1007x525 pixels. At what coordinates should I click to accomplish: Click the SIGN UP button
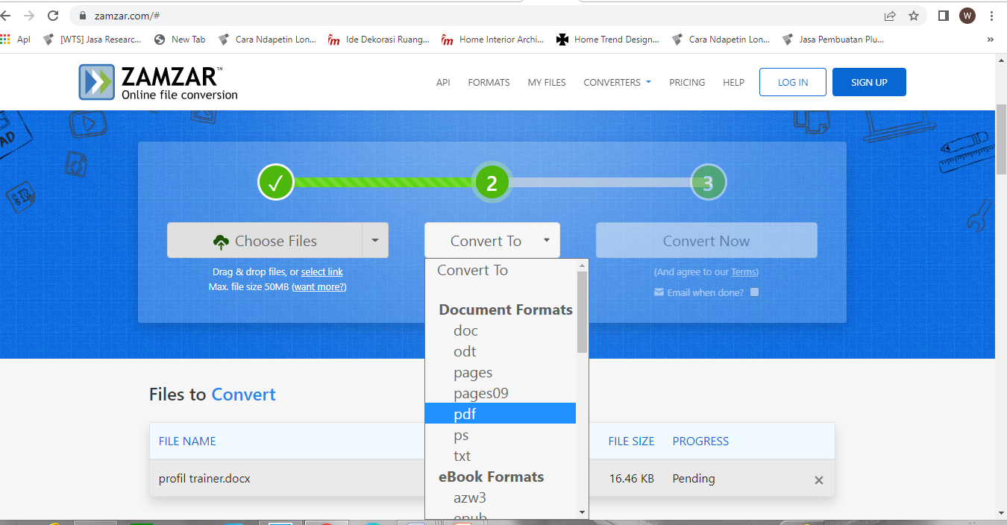point(869,82)
